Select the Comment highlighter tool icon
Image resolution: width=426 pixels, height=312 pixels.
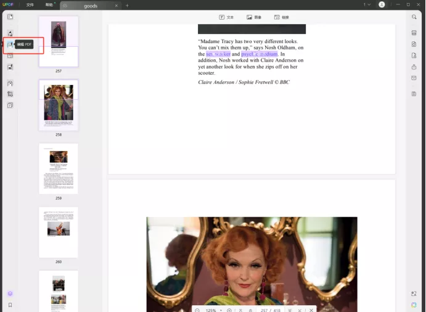point(10,33)
